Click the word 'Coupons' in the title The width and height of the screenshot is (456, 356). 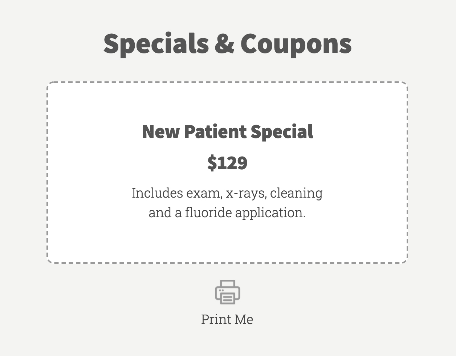296,44
